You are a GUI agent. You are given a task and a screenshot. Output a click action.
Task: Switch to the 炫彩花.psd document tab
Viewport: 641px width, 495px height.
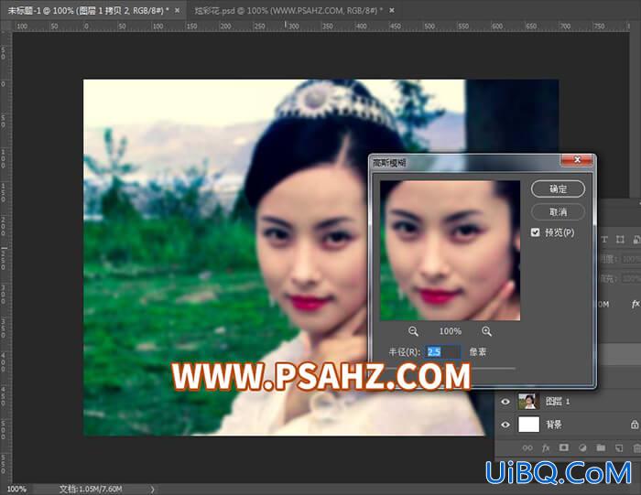point(288,11)
